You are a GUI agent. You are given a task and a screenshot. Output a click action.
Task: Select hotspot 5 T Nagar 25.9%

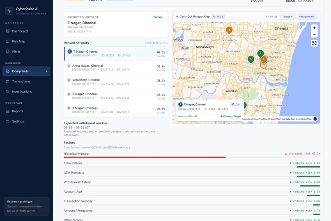click(x=116, y=110)
